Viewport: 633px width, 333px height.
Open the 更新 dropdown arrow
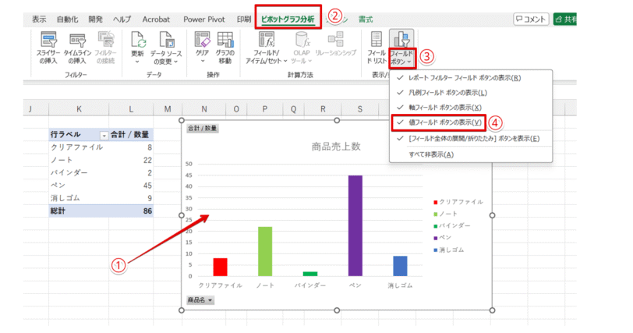coord(137,62)
